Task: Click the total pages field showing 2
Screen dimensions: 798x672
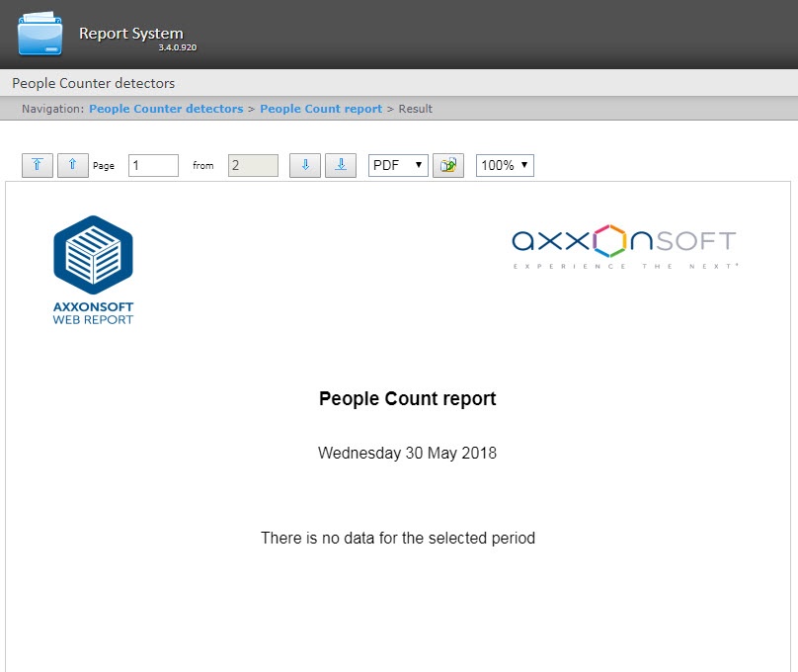Action: pyautogui.click(x=253, y=165)
